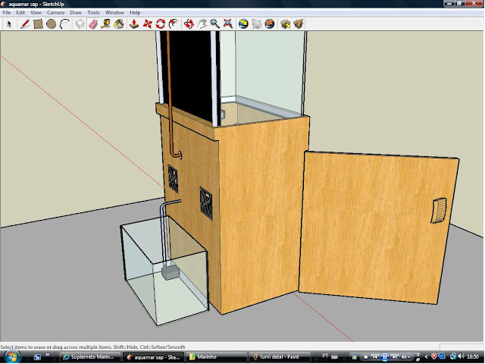Open the Edit menu
The height and width of the screenshot is (364, 485).
coord(20,13)
